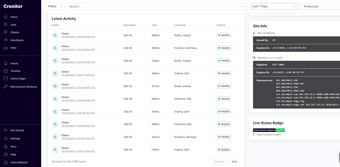The image size is (340, 167).
Task: Open the Production environment selector
Action: click(321, 6)
